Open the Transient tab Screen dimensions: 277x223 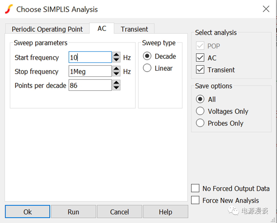[134, 29]
